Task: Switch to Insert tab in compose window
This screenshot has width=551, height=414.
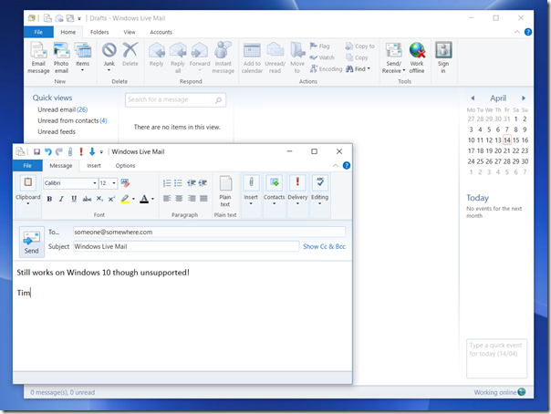Action: tap(94, 165)
